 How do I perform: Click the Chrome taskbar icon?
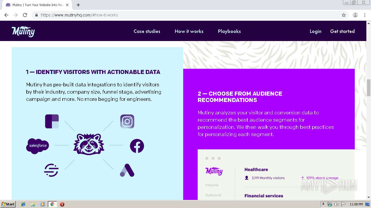[52, 204]
